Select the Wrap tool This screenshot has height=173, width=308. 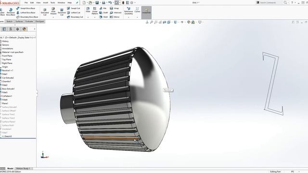click(x=115, y=8)
